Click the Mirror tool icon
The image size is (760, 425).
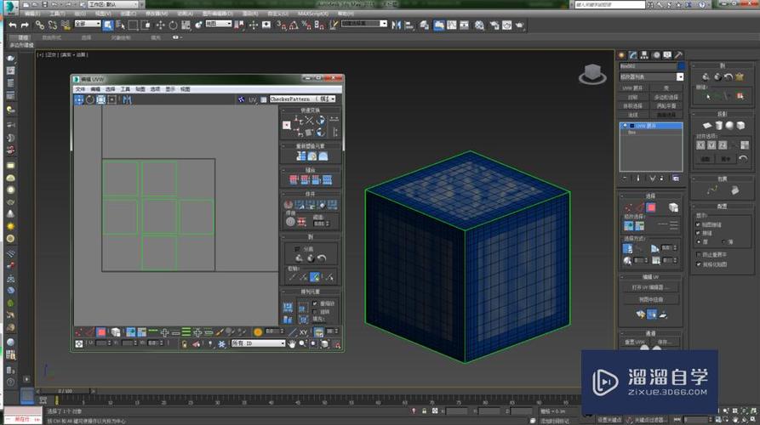tap(397, 25)
